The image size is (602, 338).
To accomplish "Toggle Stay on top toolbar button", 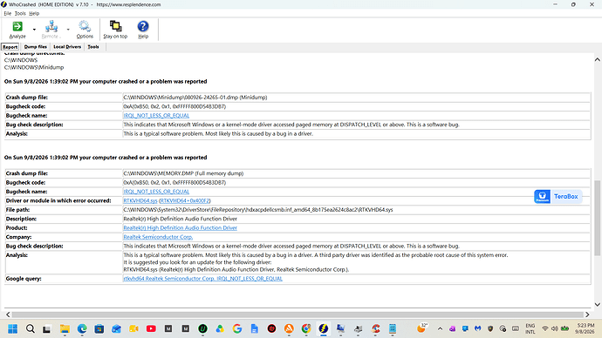I will [115, 30].
